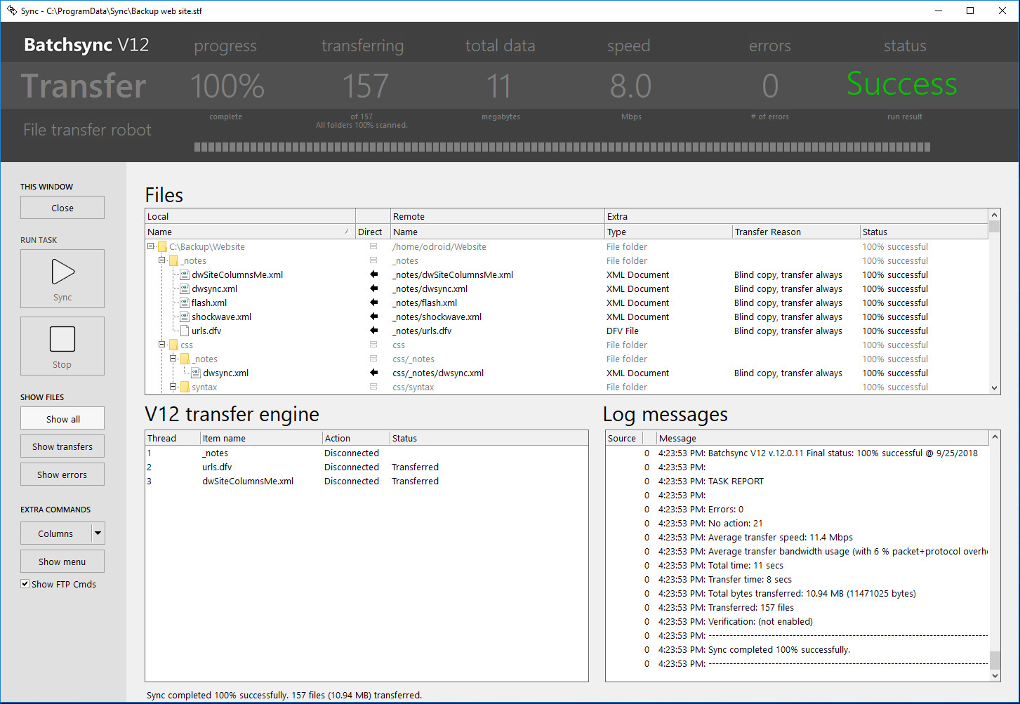Viewport: 1020px width, 704px height.
Task: Sort files by local Name column header
Action: point(250,232)
